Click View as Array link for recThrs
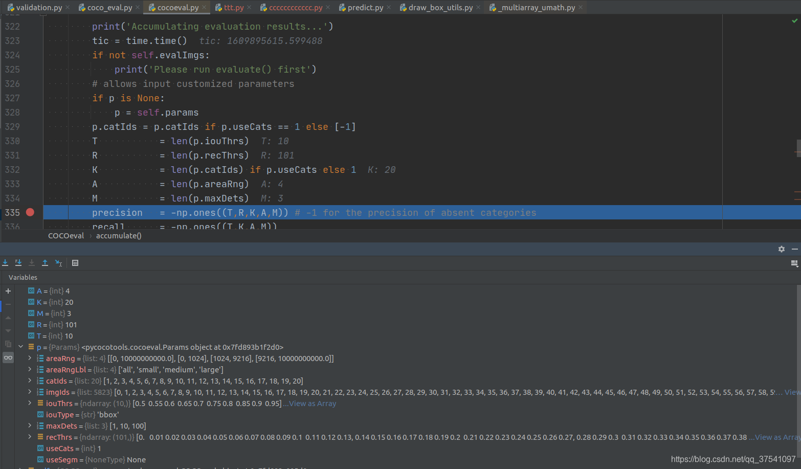Screen dimensions: 801x469 777,437
